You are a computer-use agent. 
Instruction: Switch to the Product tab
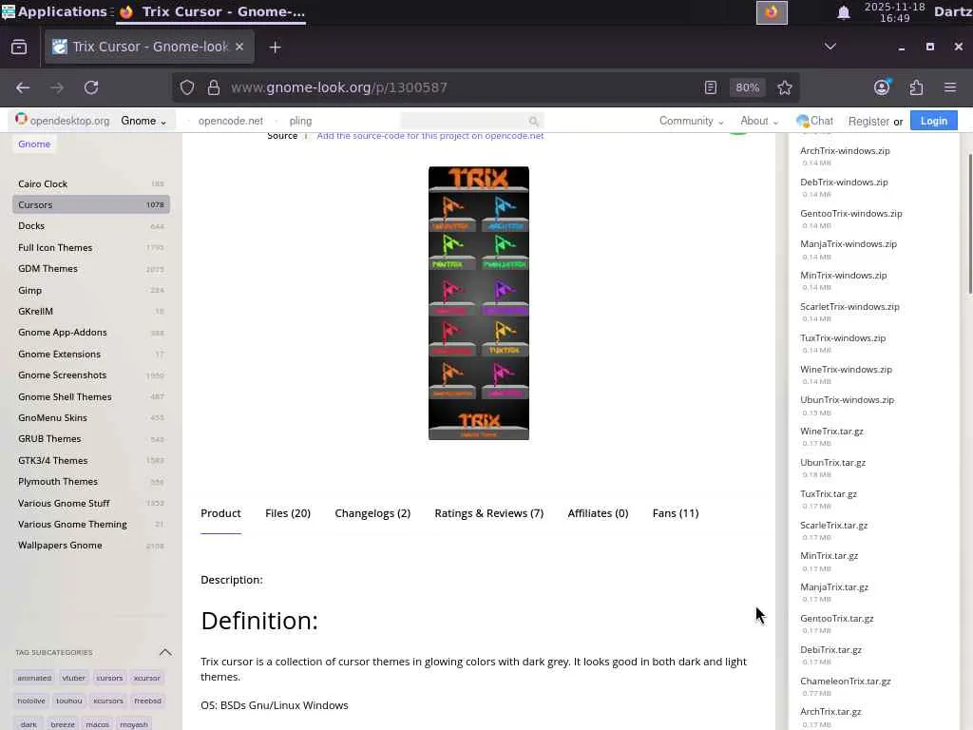[220, 513]
